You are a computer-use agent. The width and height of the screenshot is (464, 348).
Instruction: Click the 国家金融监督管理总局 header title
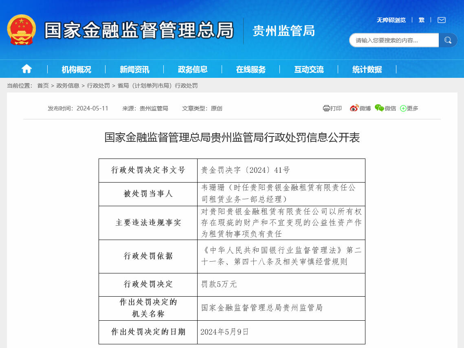pyautogui.click(x=139, y=30)
